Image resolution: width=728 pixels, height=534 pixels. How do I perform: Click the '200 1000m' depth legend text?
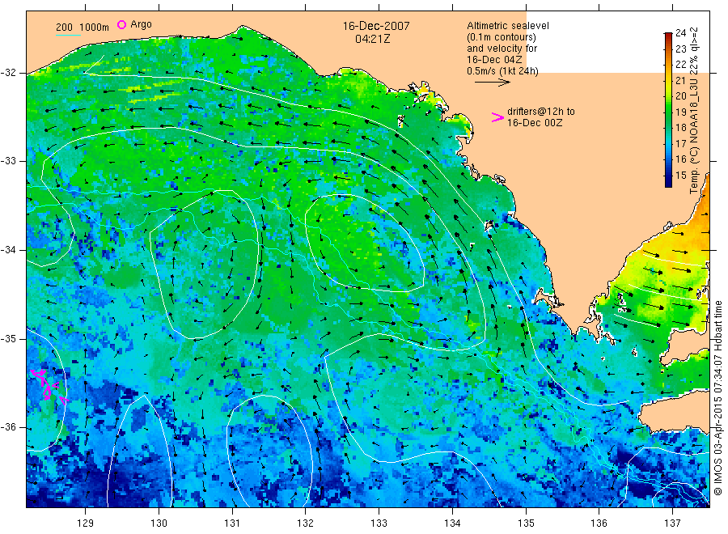(x=83, y=28)
